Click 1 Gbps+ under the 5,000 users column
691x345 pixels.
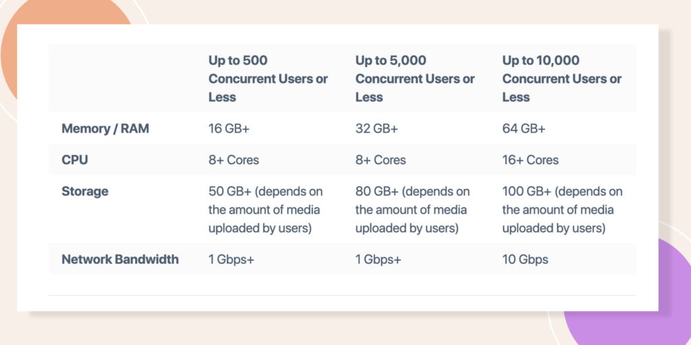[378, 259]
